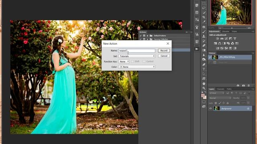Viewport: 257px width, 144px height.
Task: Select the Crop tool
Action: click(204, 17)
